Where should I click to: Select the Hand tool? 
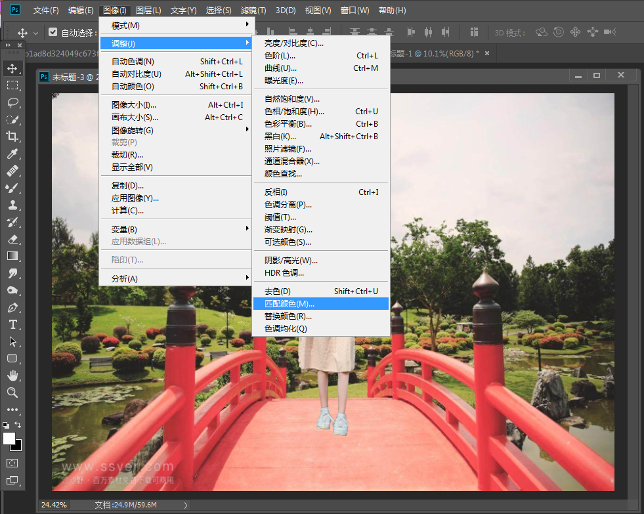(x=12, y=375)
